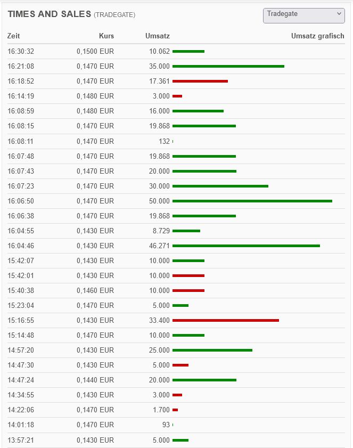353x448 pixels.
Task: Click the 0,1500 EUR price cell
Action: (95, 52)
